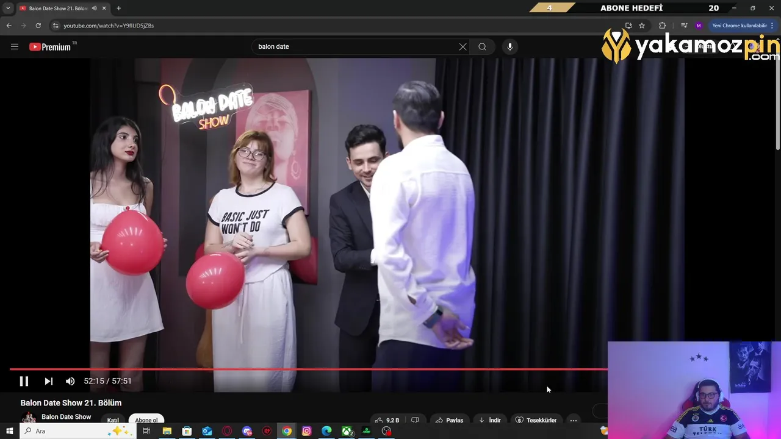Open media controls in Chrome toolbar

(x=683, y=26)
